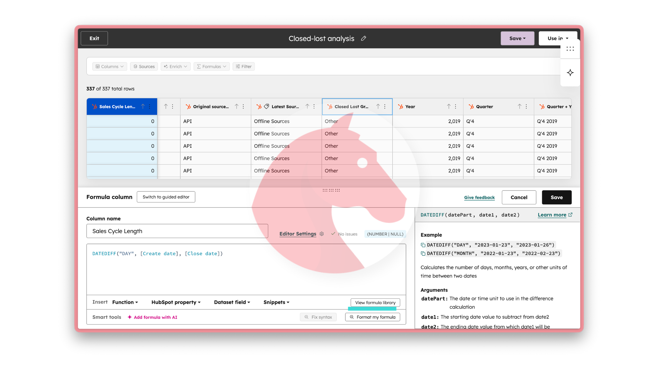Expand the Insert Function dropdown
Viewport: 658px width, 370px height.
(x=125, y=302)
